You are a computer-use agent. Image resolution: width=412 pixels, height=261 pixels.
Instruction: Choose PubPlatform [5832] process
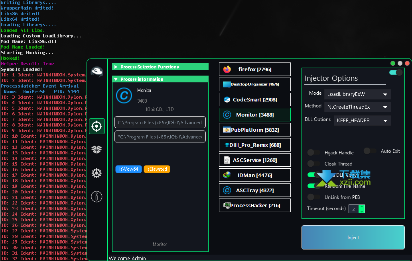click(255, 130)
